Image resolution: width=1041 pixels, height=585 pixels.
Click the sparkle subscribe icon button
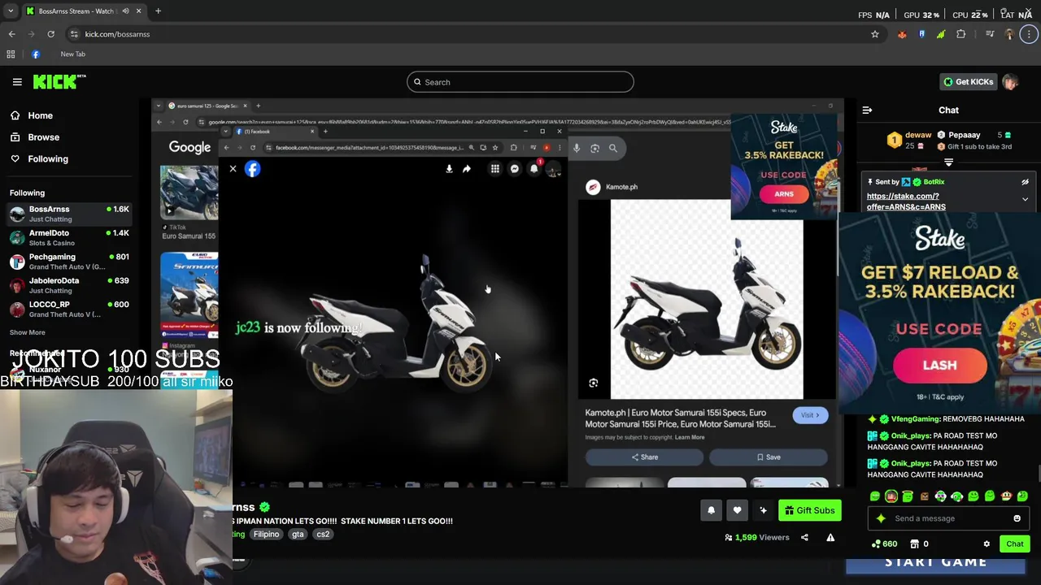pyautogui.click(x=763, y=510)
